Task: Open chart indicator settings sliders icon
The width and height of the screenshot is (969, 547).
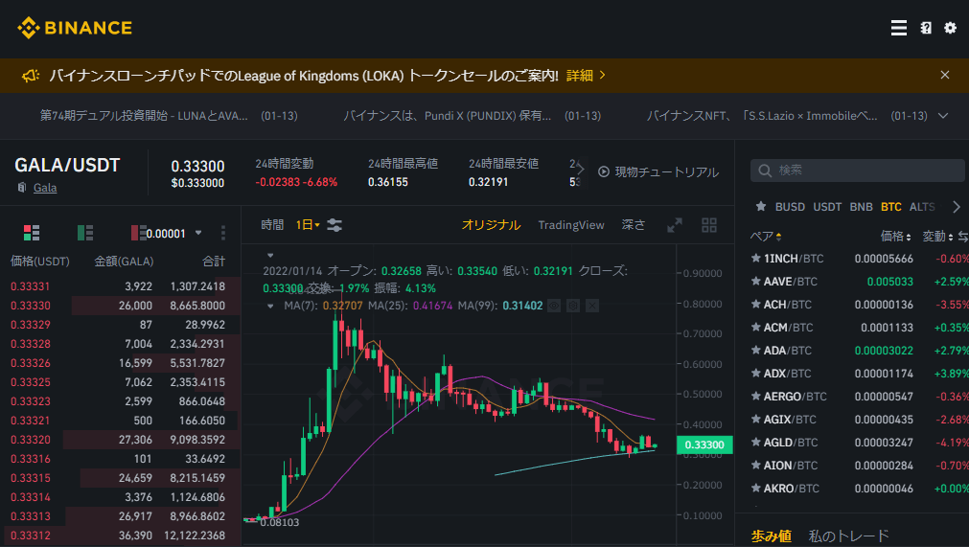Action: click(x=335, y=225)
